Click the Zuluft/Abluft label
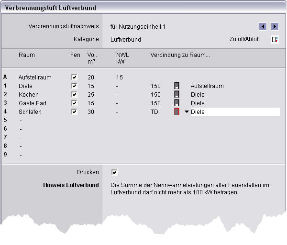Viewport: 287px width, 245px height. (245, 39)
